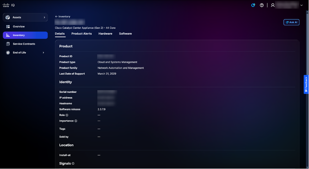
Task: Click the Role info icon
Action: [x=67, y=115]
